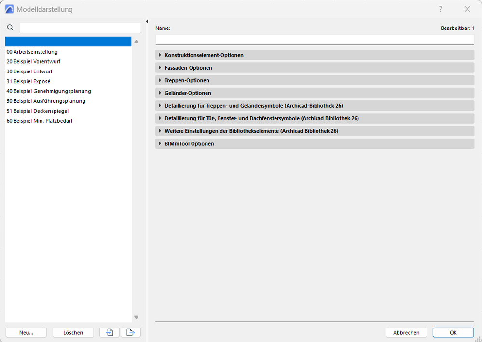Click the Archicad logo in the title bar
This screenshot has height=342, width=482.
[9, 9]
